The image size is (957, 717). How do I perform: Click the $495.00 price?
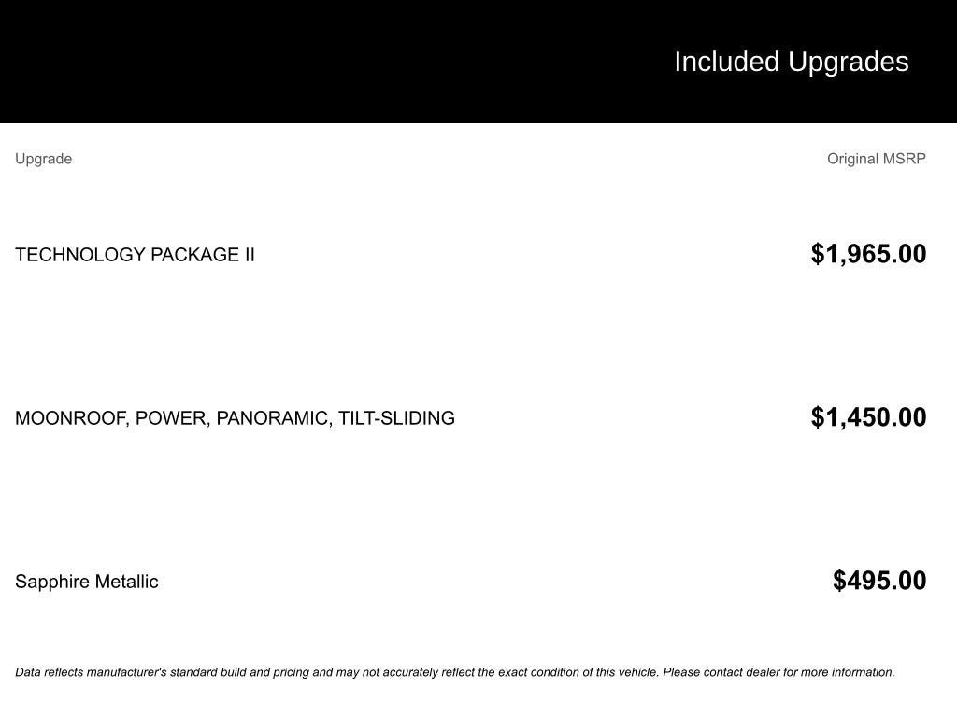[x=879, y=581]
